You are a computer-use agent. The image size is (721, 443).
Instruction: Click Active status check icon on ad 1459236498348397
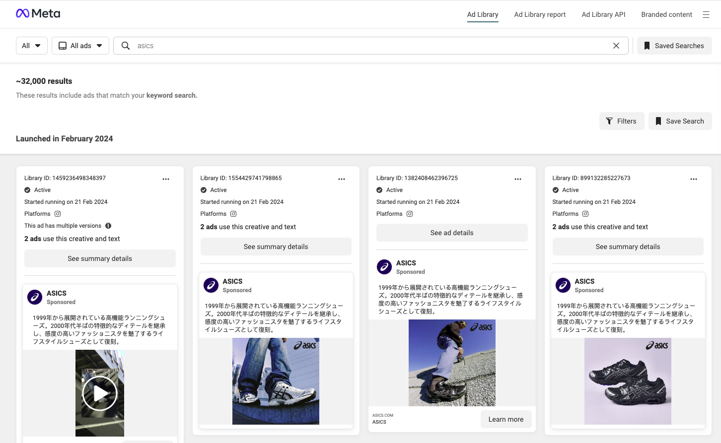[x=27, y=190]
